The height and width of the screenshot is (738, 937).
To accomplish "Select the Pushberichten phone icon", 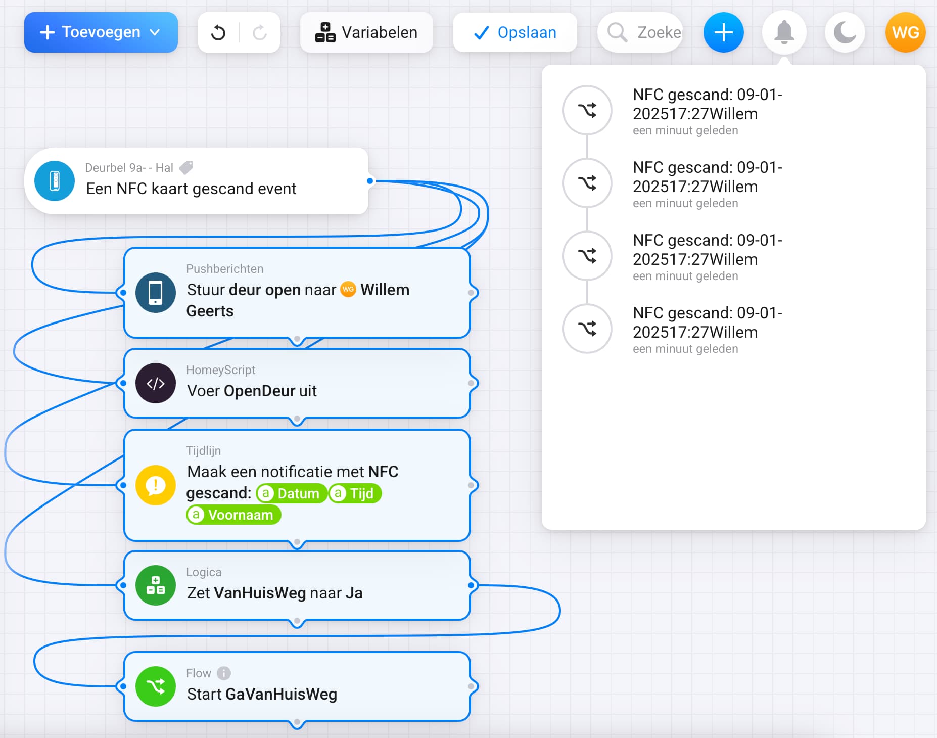I will click(x=156, y=292).
